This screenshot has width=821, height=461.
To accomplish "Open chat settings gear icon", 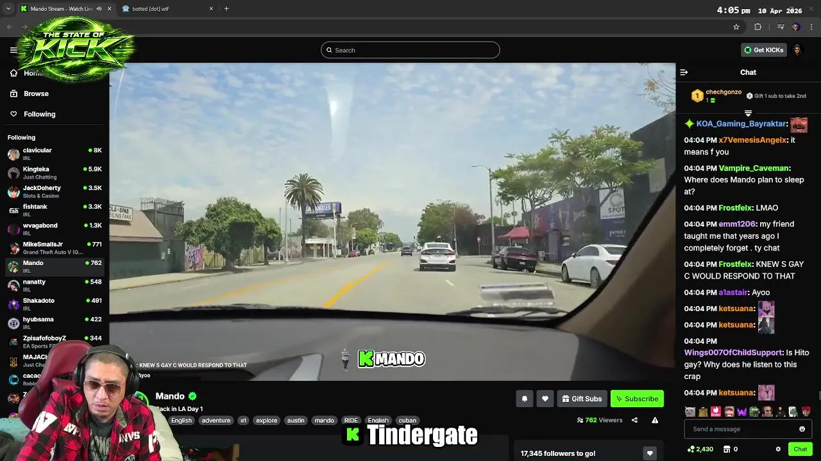I will tap(778, 449).
